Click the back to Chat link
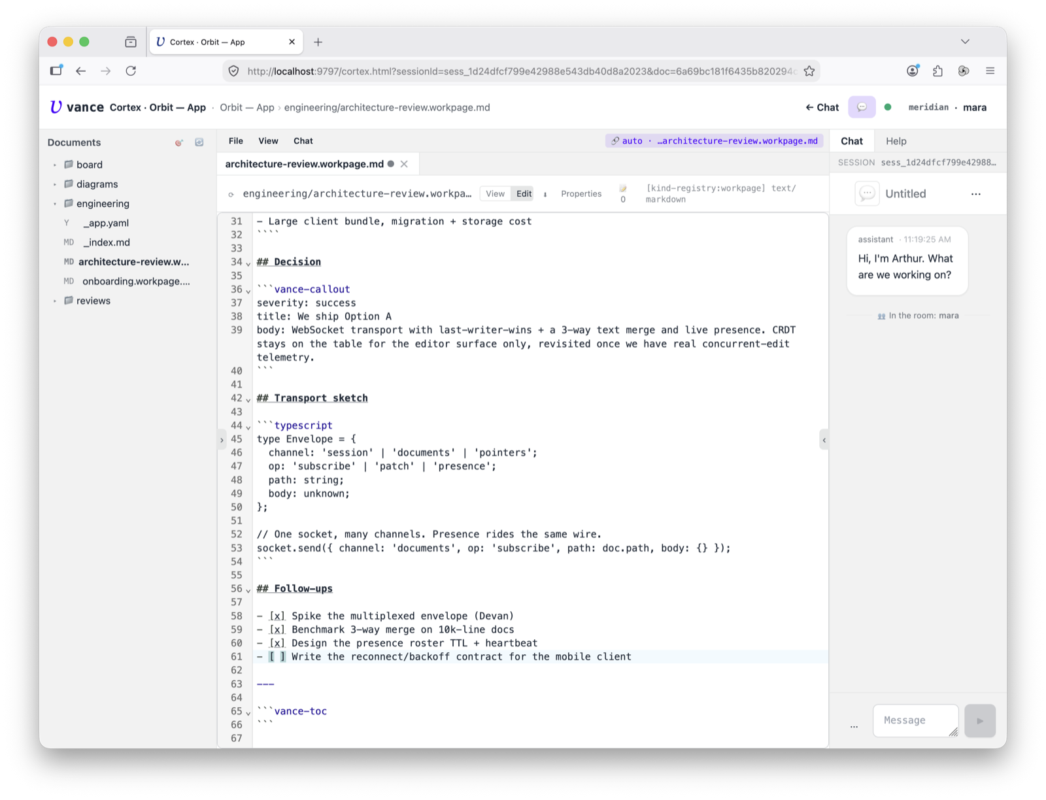The height and width of the screenshot is (800, 1046). point(822,107)
